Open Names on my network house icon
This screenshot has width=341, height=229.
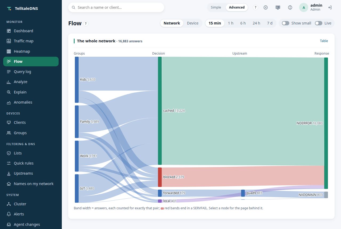[x=9, y=184]
